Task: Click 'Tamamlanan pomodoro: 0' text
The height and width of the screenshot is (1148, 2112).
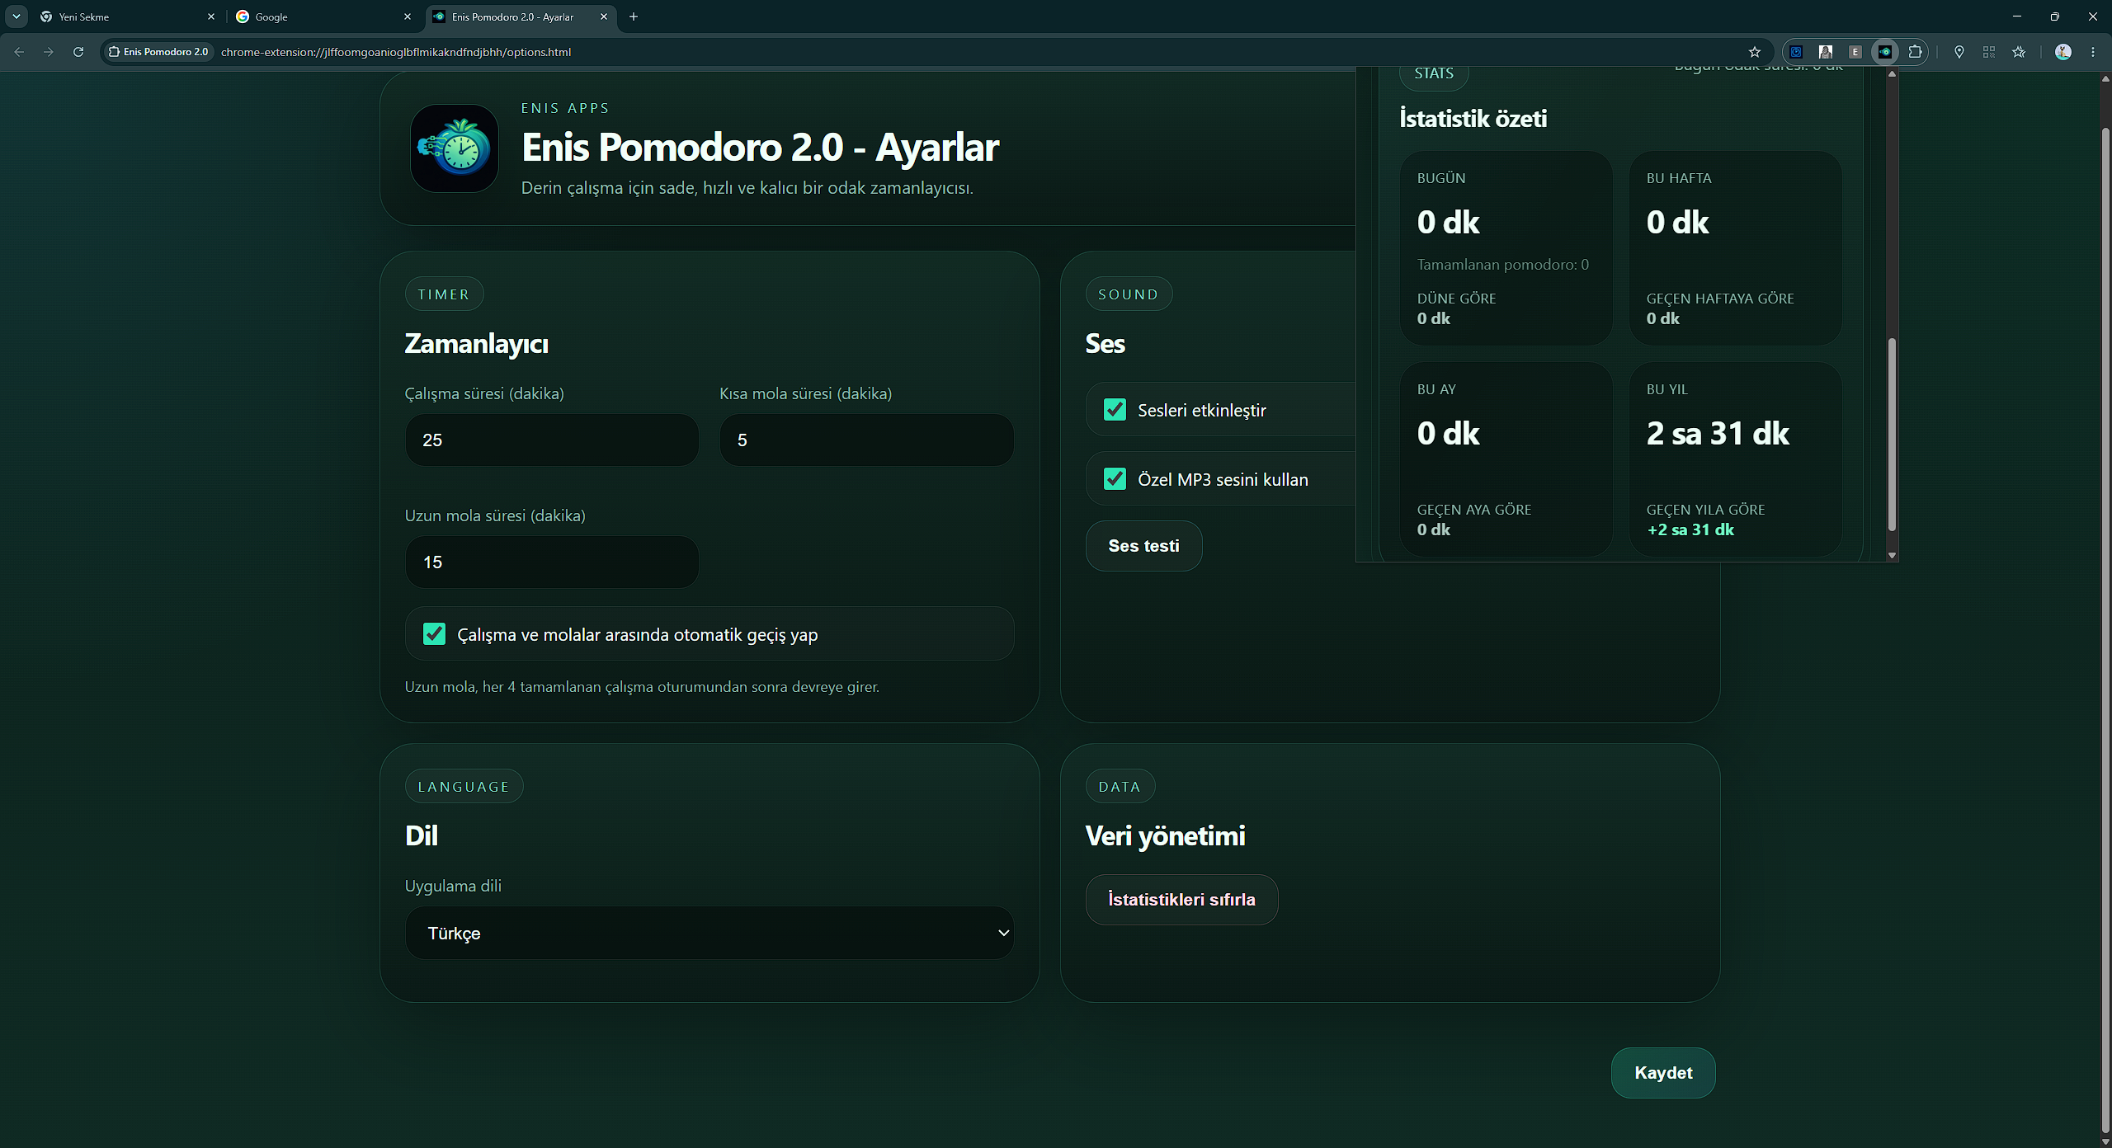Action: (x=1502, y=265)
